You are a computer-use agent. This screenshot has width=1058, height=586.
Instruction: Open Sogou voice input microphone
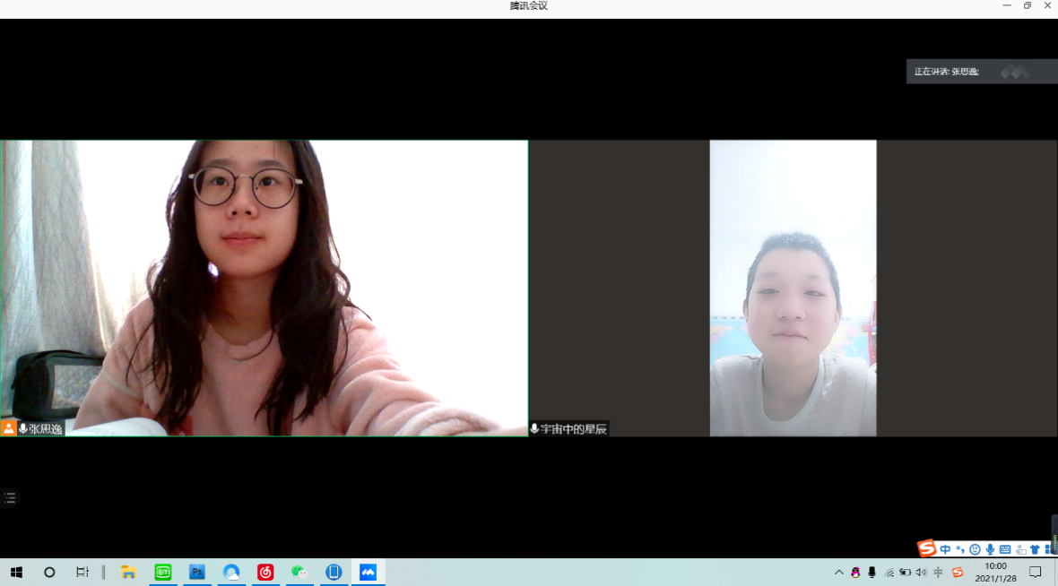(990, 549)
